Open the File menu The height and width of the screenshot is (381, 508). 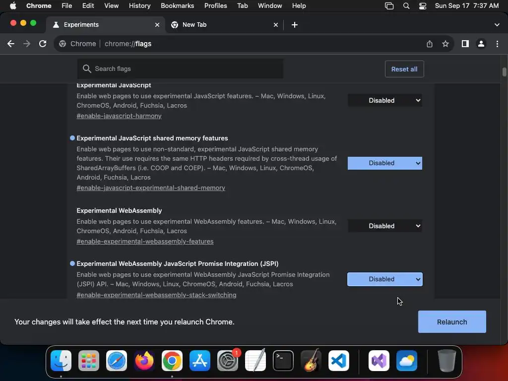[x=67, y=6]
